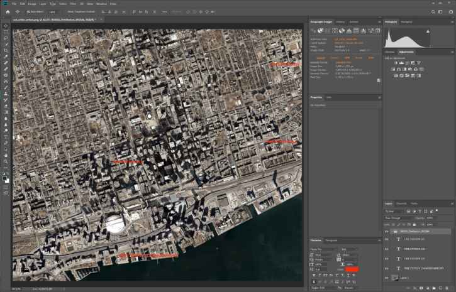The image size is (456, 292).
Task: Click the Home icon in the options bar
Action: 8,11
